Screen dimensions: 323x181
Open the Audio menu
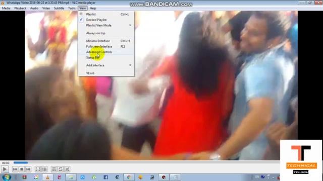pos(34,8)
